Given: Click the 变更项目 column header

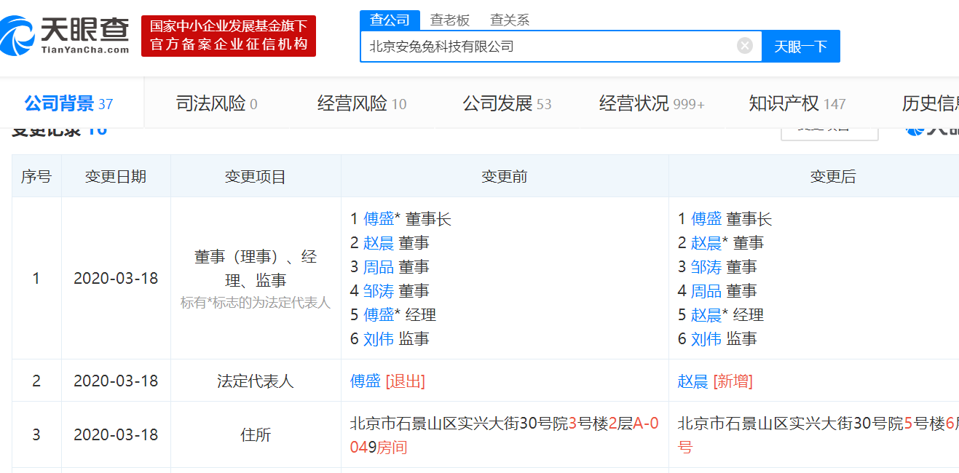Looking at the screenshot, I should click(256, 176).
